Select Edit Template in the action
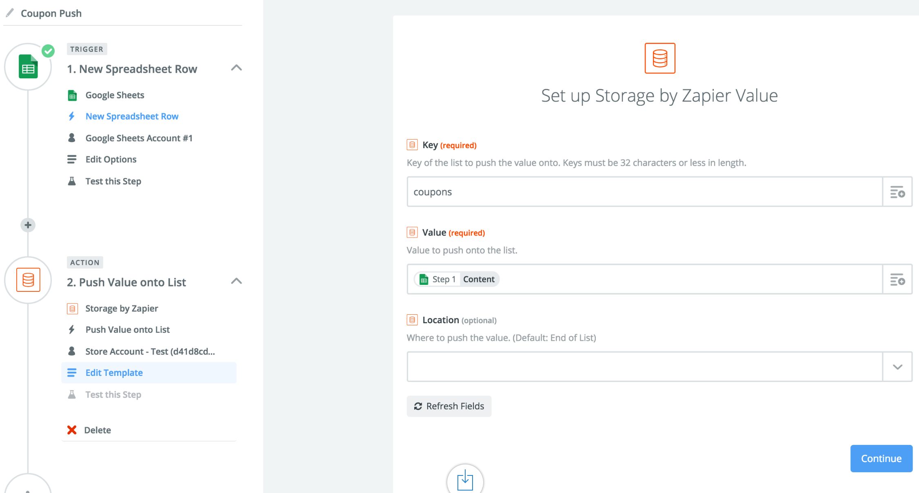The height and width of the screenshot is (493, 919). pyautogui.click(x=149, y=373)
